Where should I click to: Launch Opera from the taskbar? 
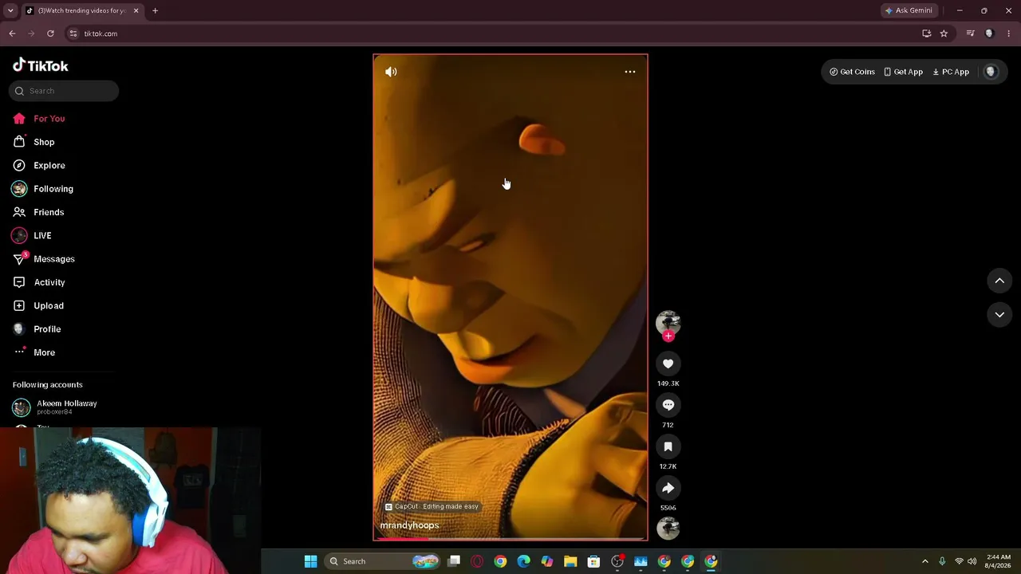(477, 561)
